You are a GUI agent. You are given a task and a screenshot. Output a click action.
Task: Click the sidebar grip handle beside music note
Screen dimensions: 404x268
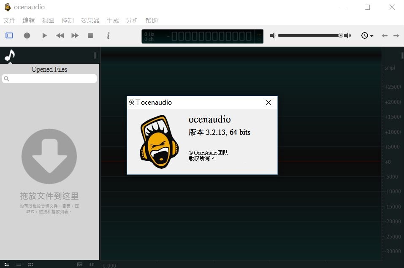(95, 55)
